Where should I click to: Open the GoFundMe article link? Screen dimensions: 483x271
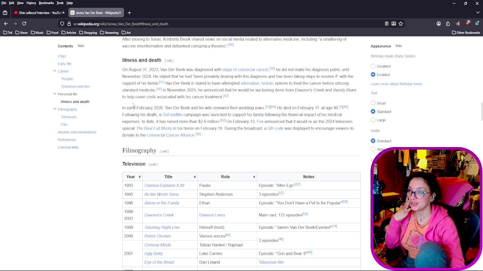click(172, 115)
